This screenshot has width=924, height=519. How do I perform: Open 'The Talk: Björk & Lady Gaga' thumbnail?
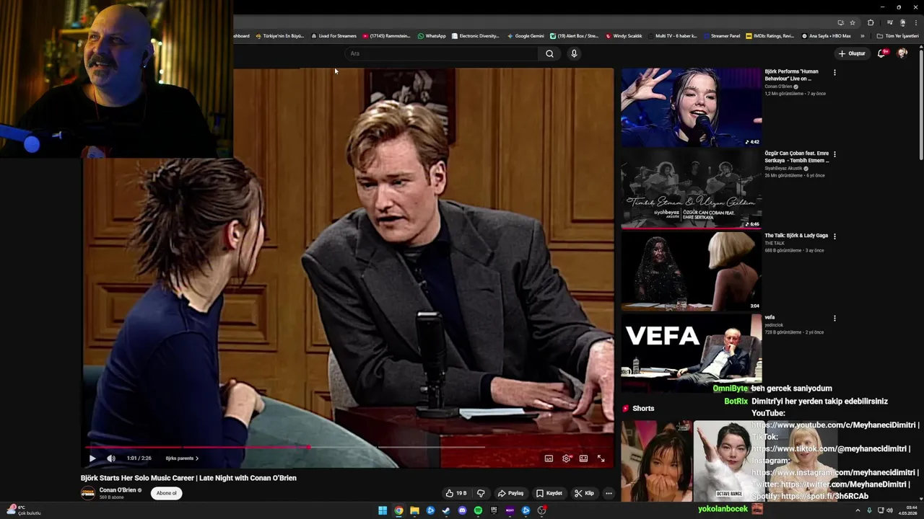[x=691, y=271]
